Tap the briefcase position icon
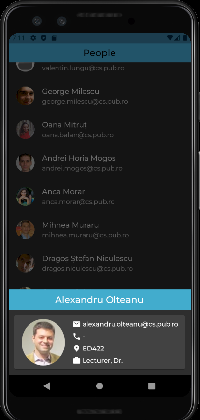 [x=76, y=360]
